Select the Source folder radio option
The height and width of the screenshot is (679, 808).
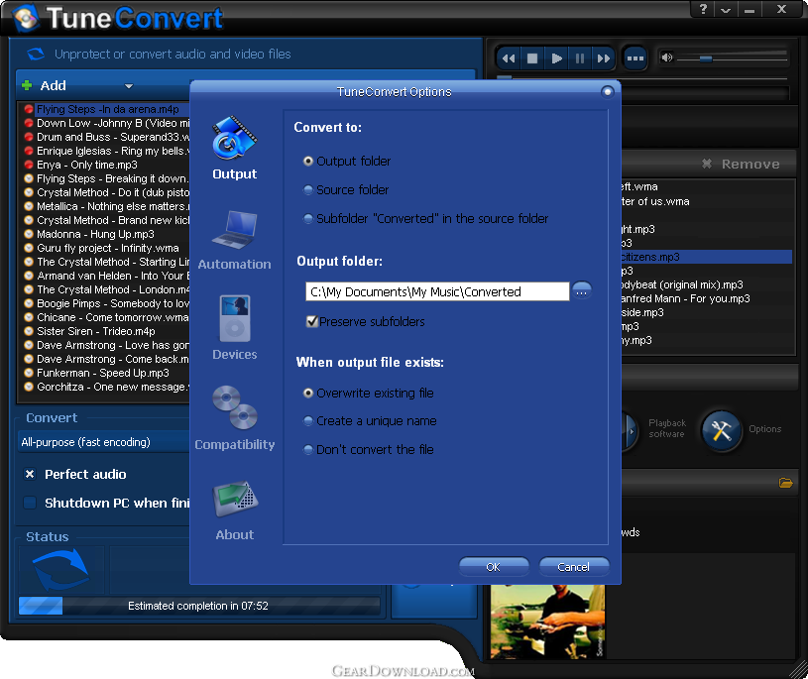(346, 190)
